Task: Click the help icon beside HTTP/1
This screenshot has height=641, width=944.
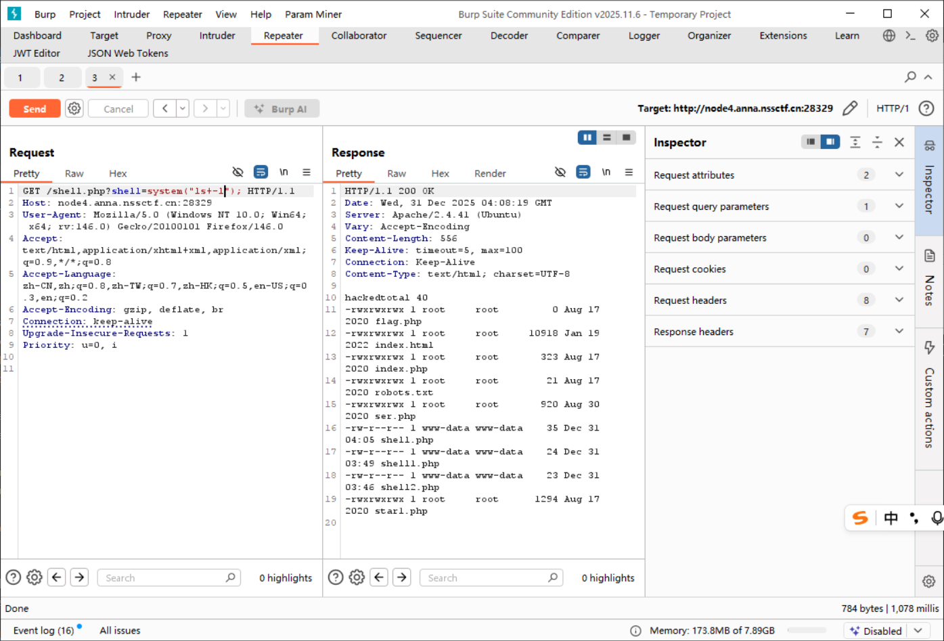Action: coord(926,108)
